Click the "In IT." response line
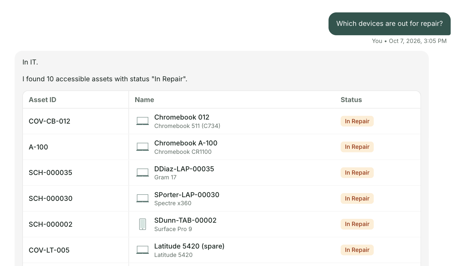Viewport: 464px width, 266px height. (30, 62)
